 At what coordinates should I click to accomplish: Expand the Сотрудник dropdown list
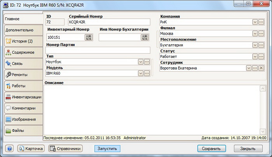point(249,68)
